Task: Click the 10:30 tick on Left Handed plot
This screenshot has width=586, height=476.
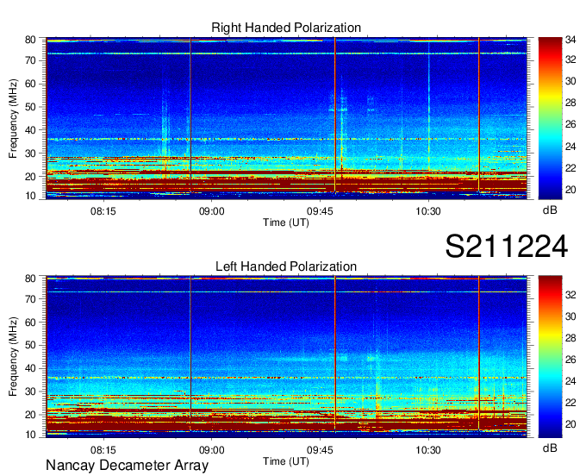Action: pos(428,450)
